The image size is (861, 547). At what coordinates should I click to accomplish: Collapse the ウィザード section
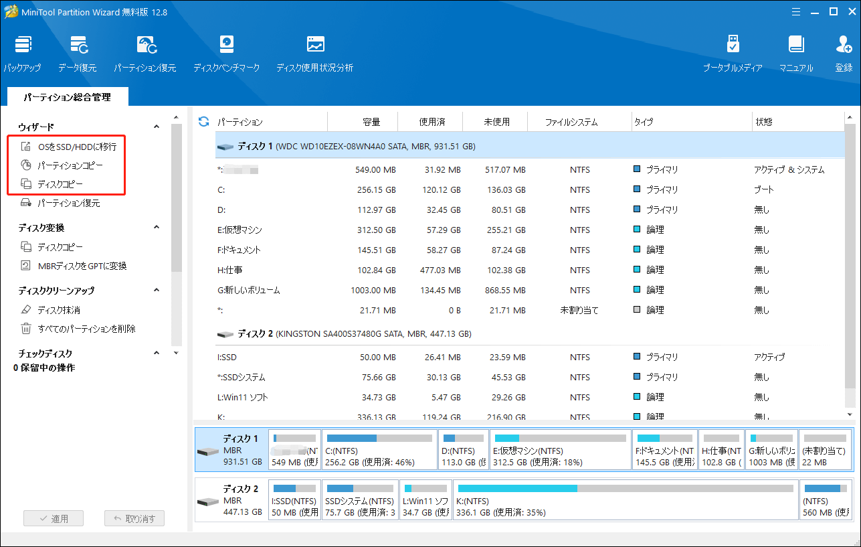pos(157,127)
